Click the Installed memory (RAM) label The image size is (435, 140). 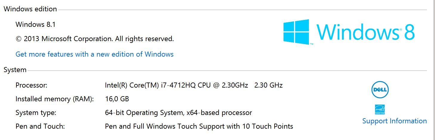click(55, 99)
